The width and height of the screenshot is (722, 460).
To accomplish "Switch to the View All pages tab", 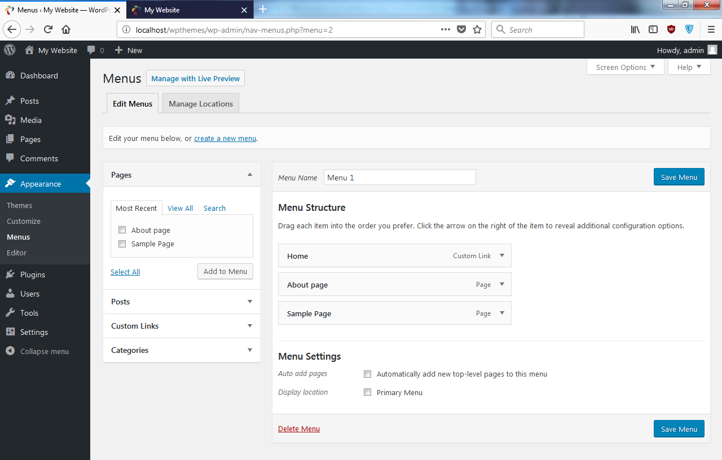I will (x=180, y=208).
